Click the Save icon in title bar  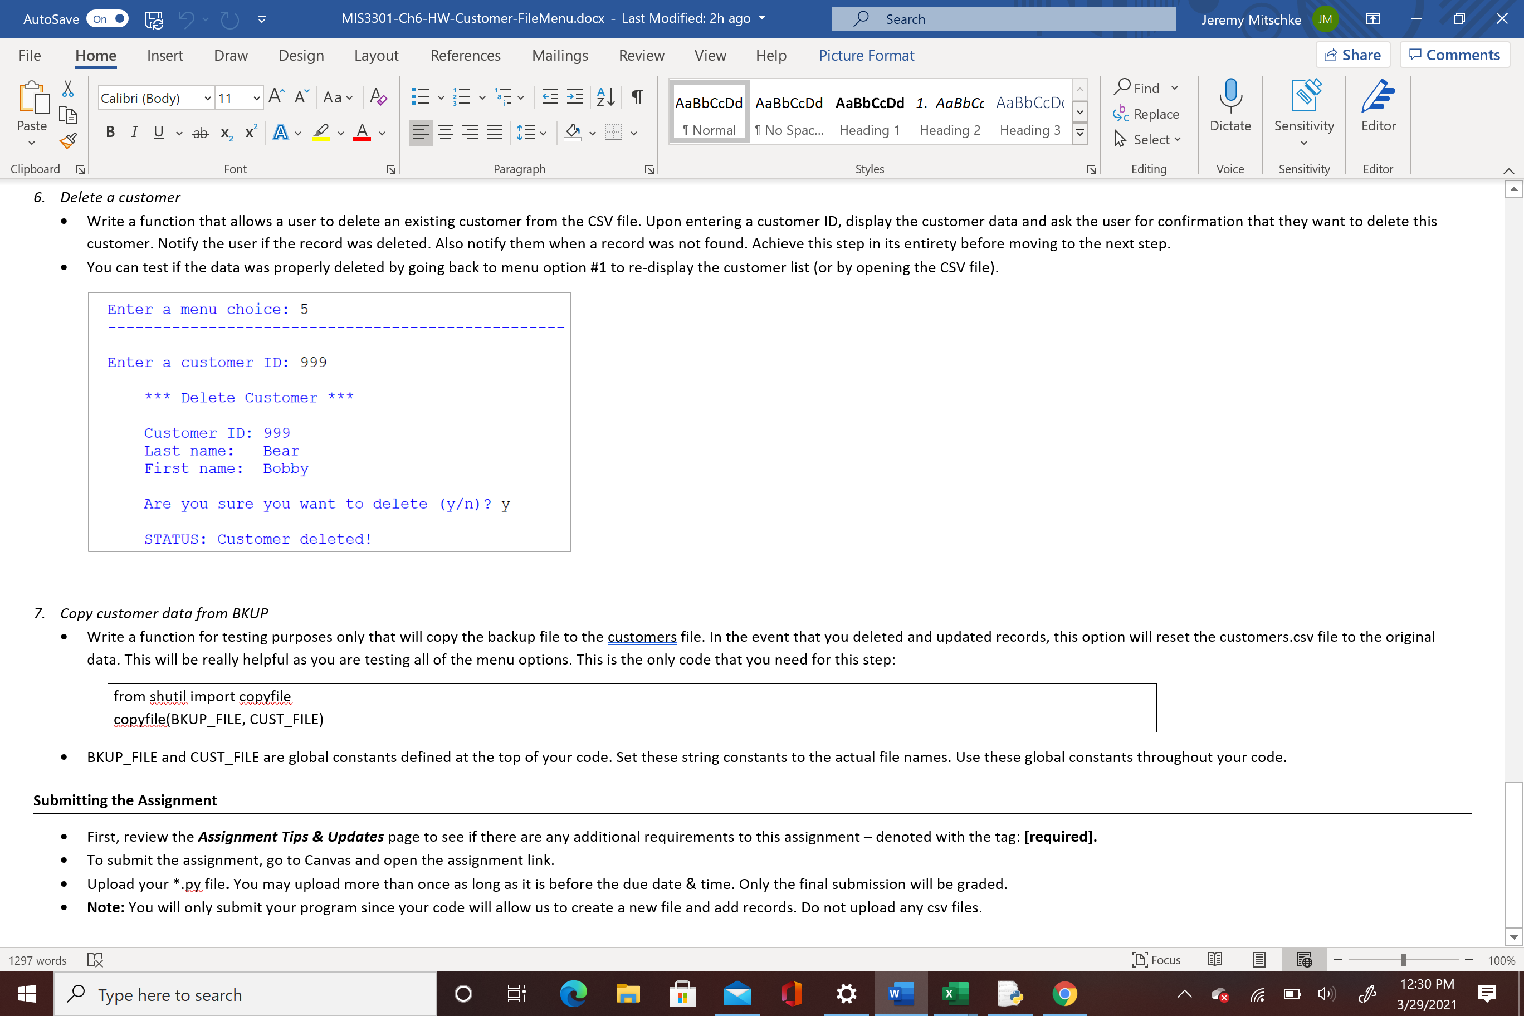point(154,19)
